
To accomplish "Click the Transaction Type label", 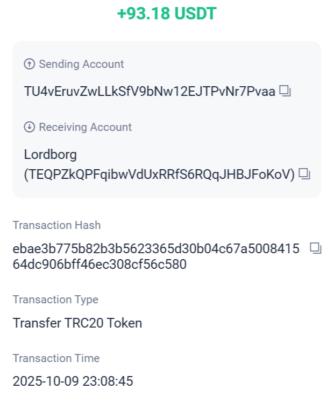I will [x=55, y=300].
